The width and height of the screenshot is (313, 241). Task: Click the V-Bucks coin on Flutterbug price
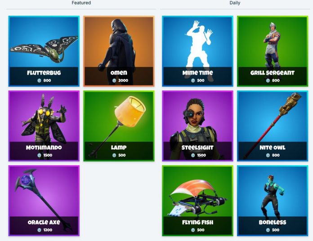[x=39, y=80]
